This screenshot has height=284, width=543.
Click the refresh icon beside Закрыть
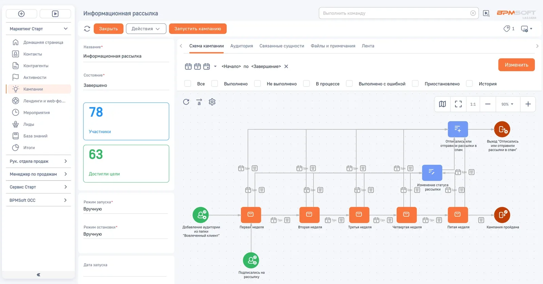coord(87,29)
